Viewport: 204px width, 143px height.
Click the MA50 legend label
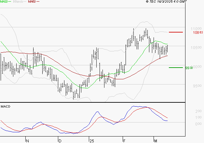click(32, 2)
